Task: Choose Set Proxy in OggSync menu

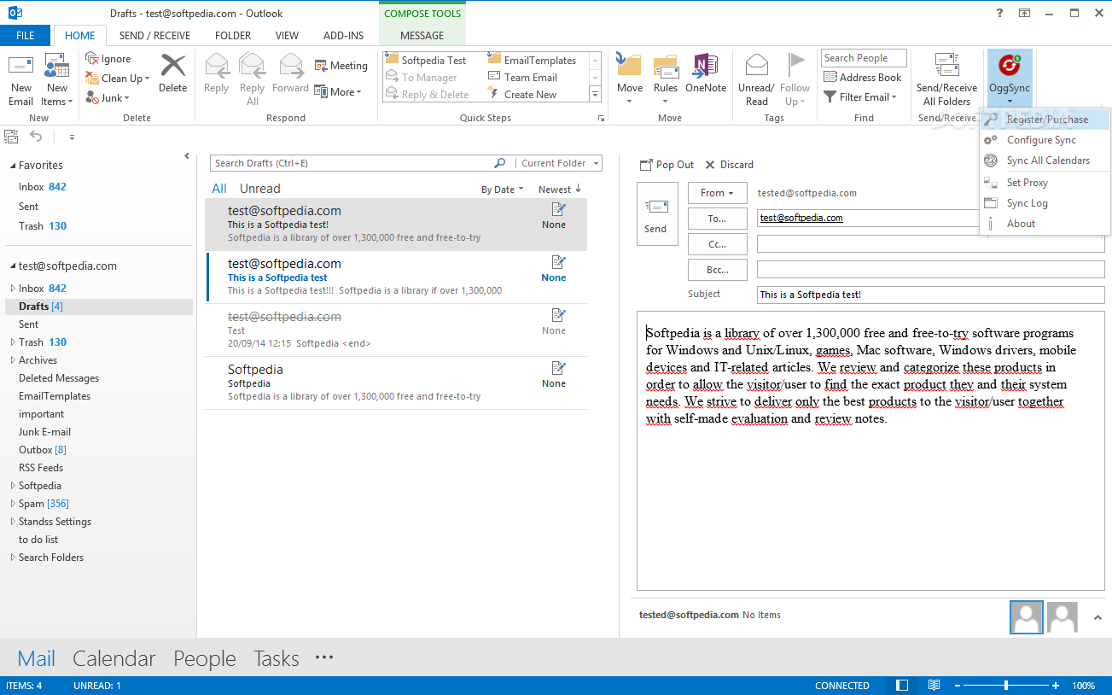Action: (x=1045, y=183)
